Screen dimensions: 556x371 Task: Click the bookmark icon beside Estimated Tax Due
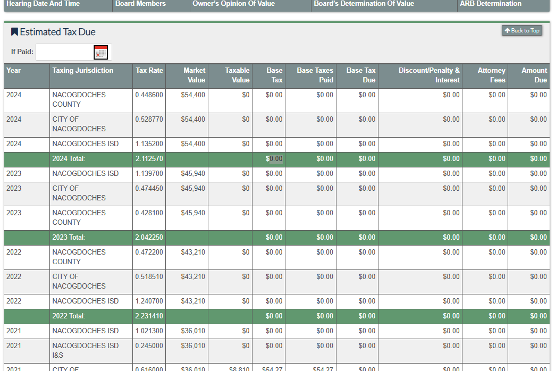(x=14, y=32)
